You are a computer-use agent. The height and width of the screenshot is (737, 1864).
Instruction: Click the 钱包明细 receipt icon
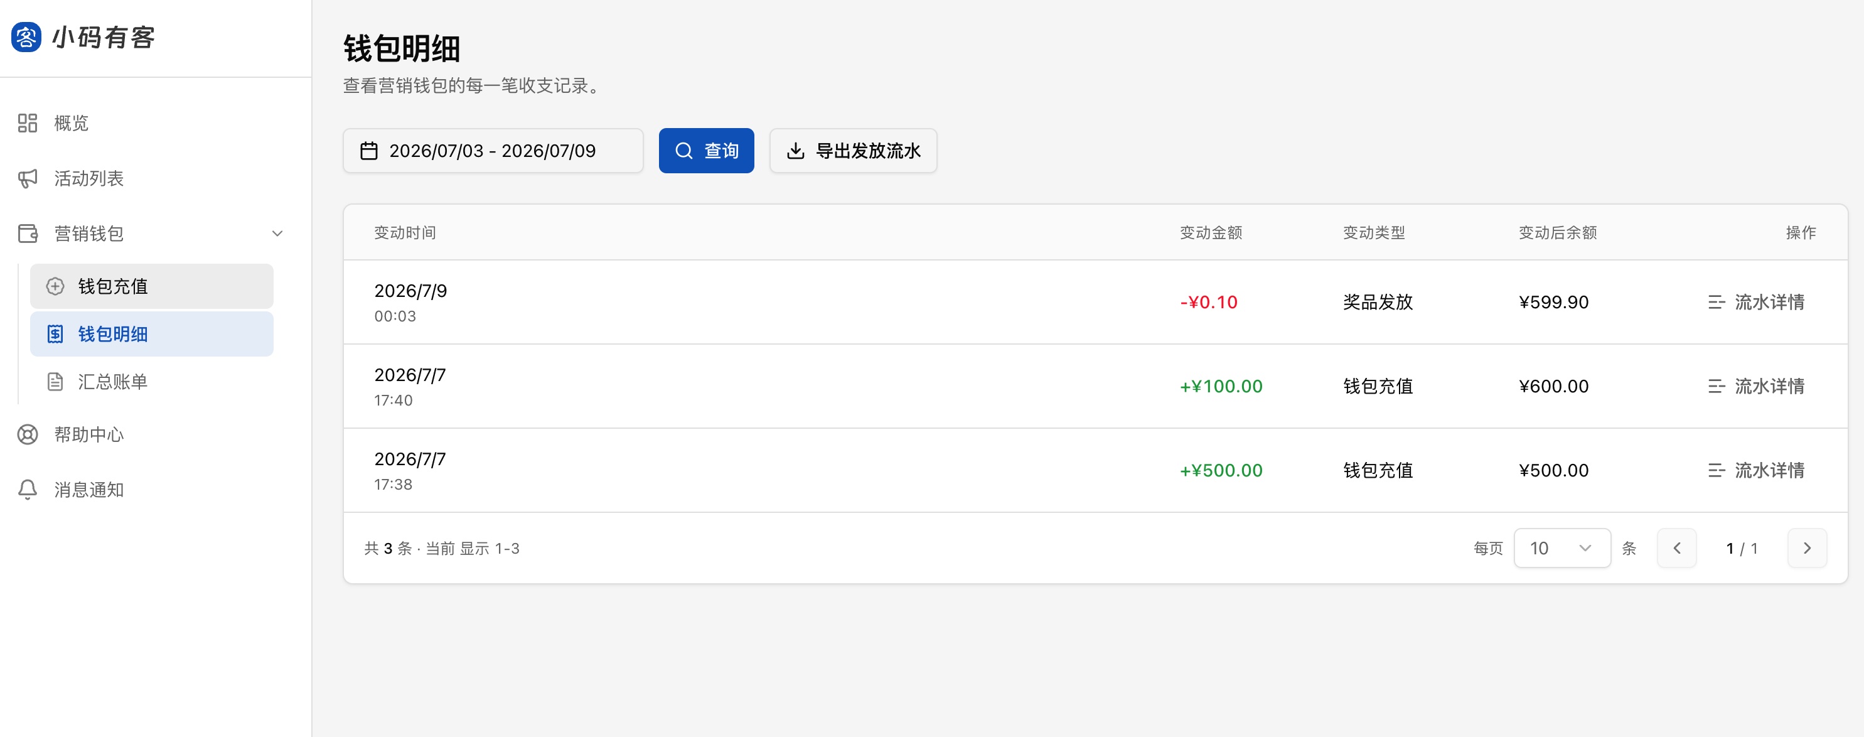coord(55,335)
